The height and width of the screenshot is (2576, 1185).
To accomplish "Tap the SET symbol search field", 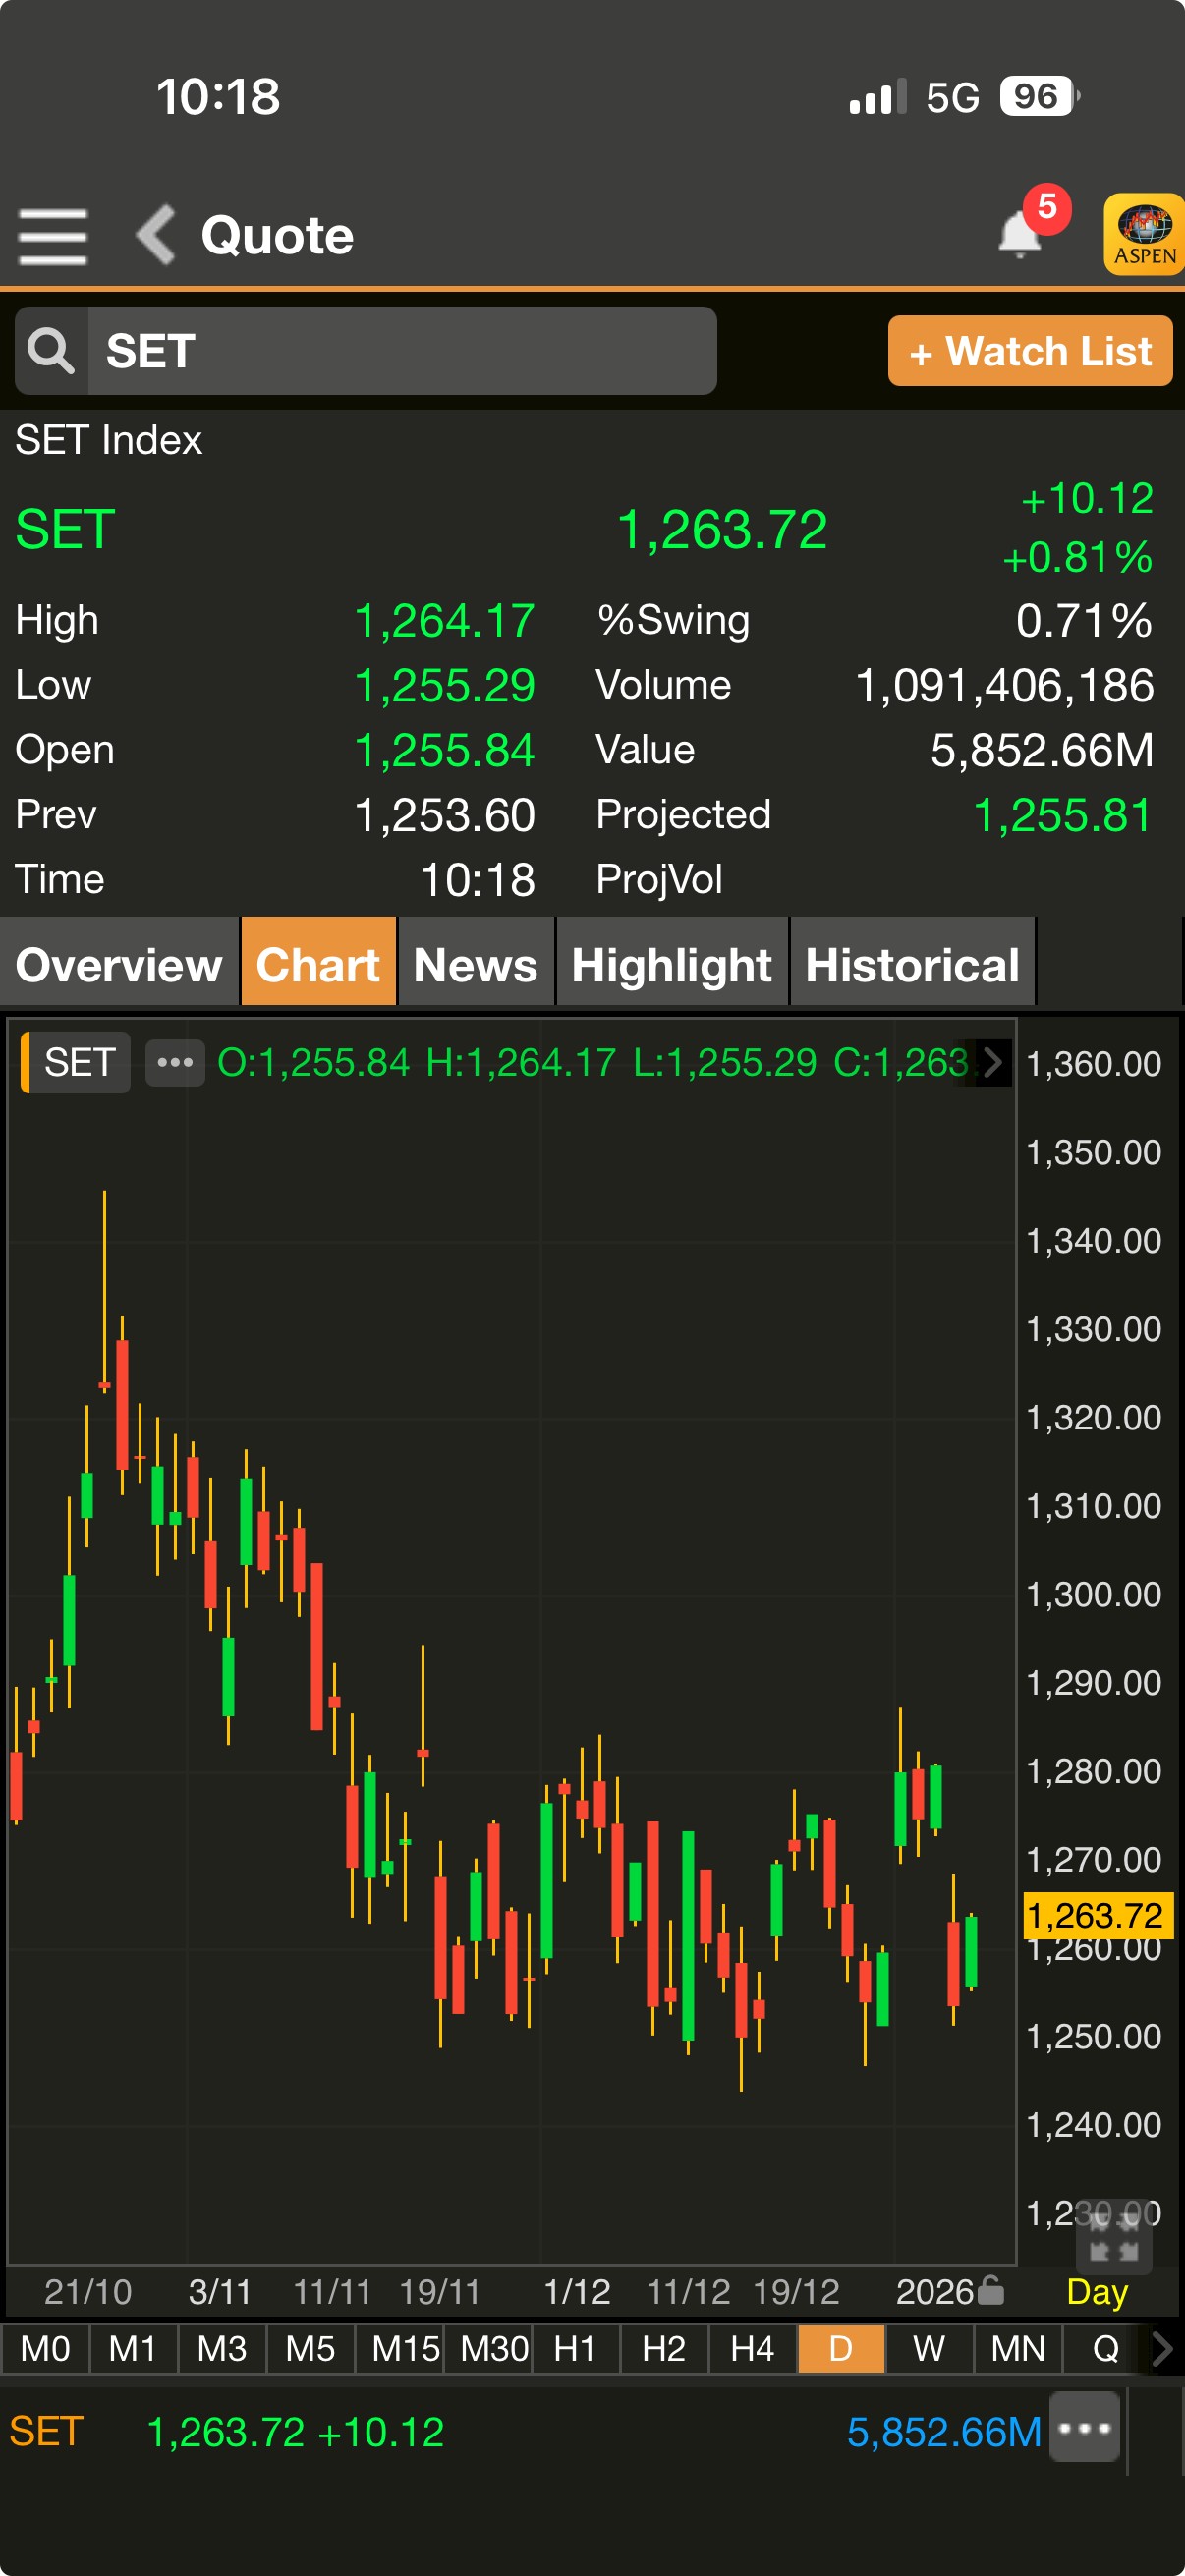I will (400, 351).
